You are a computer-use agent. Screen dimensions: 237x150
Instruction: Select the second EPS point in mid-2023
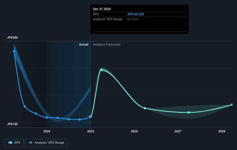[25, 106]
